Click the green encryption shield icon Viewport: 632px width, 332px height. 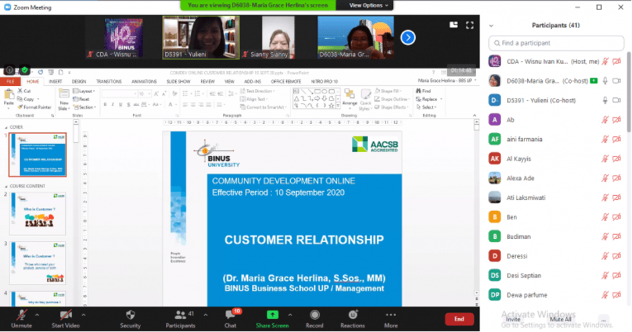tap(25, 70)
